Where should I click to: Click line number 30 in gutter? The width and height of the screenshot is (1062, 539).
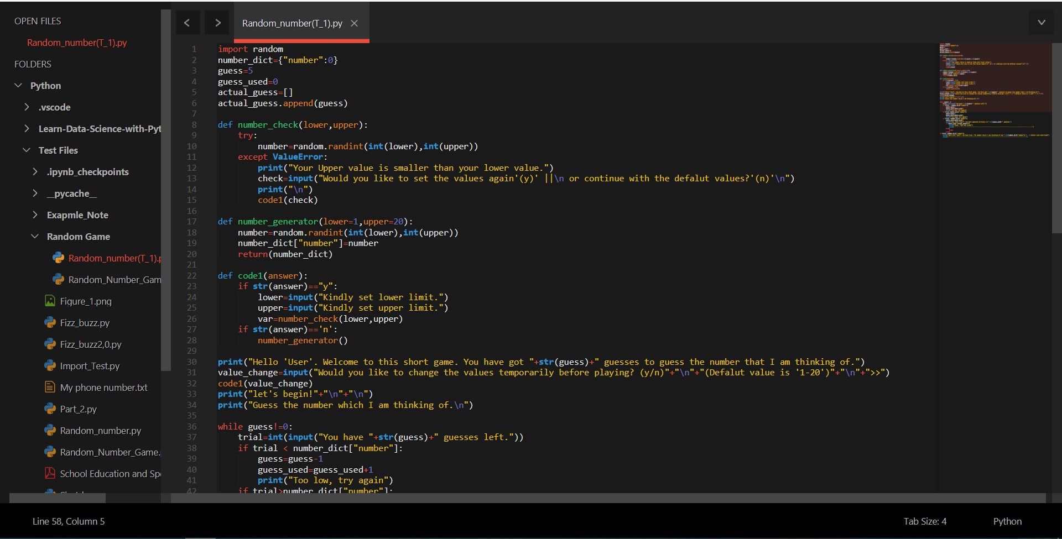tap(191, 362)
